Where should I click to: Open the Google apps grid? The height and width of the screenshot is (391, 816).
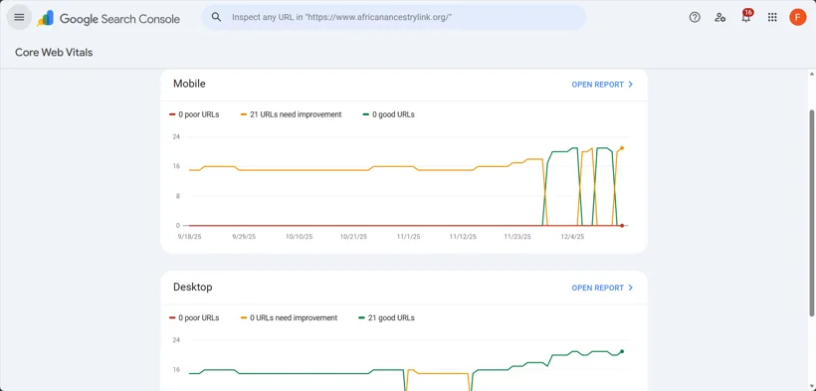point(772,17)
